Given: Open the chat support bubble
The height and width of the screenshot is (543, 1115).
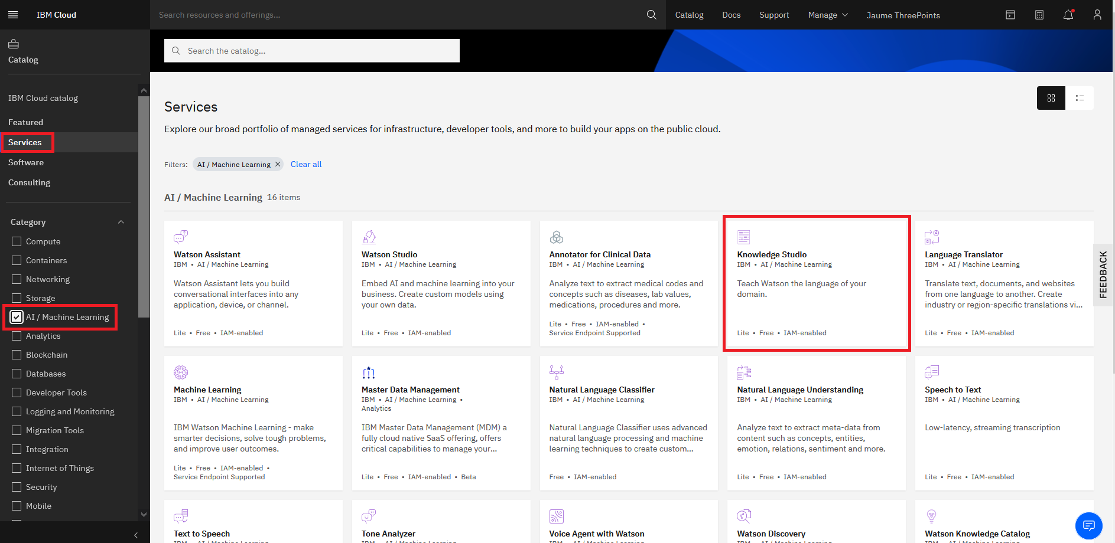Looking at the screenshot, I should coord(1088,525).
